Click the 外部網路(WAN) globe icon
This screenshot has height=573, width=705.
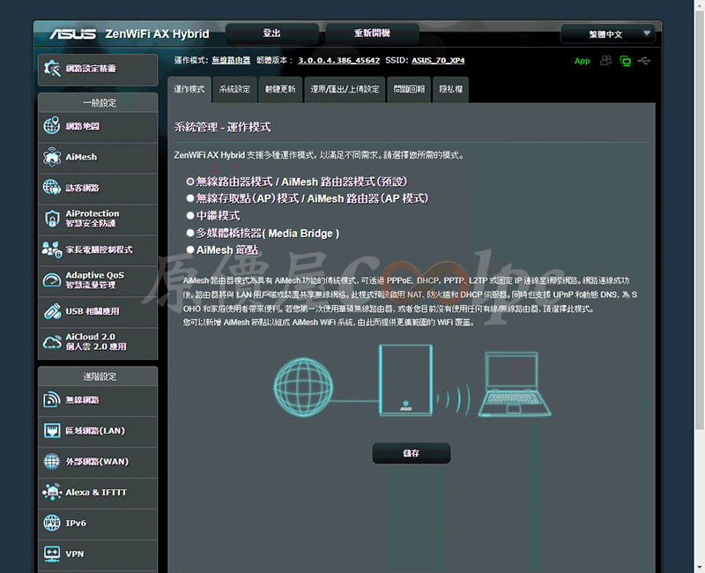pyautogui.click(x=52, y=461)
